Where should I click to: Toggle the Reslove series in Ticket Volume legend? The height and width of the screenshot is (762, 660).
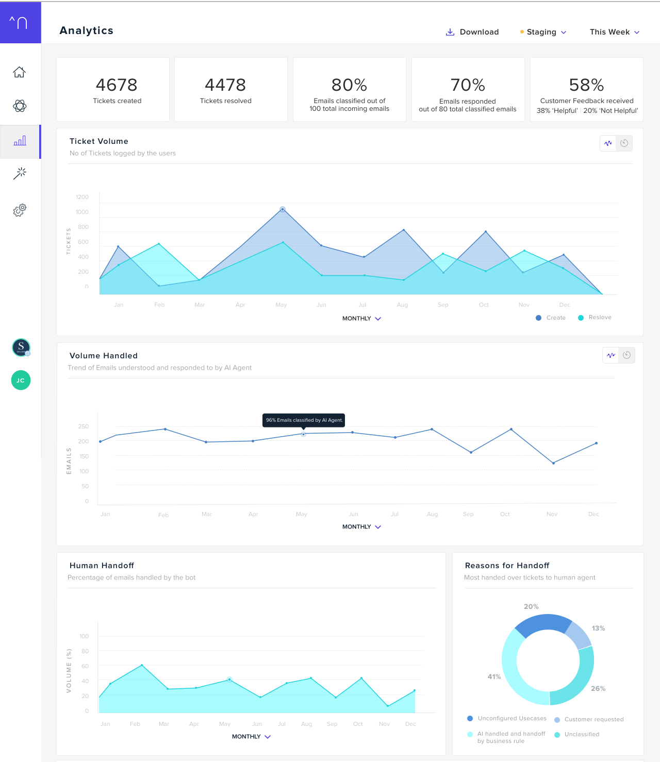click(x=595, y=318)
